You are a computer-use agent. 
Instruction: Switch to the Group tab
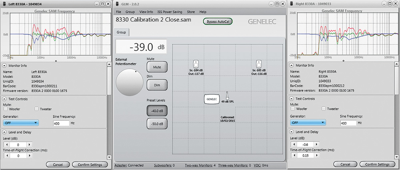(122, 32)
